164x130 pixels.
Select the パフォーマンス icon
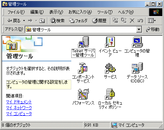[x=83, y=94]
